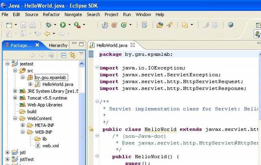Expand the HelloWorld.java tree node
Image resolution: width=261 pixels, height=165 pixels.
point(30,84)
